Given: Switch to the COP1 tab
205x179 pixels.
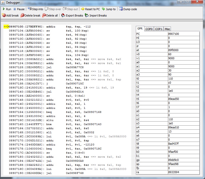Looking at the screenshot, I should pos(159,29).
